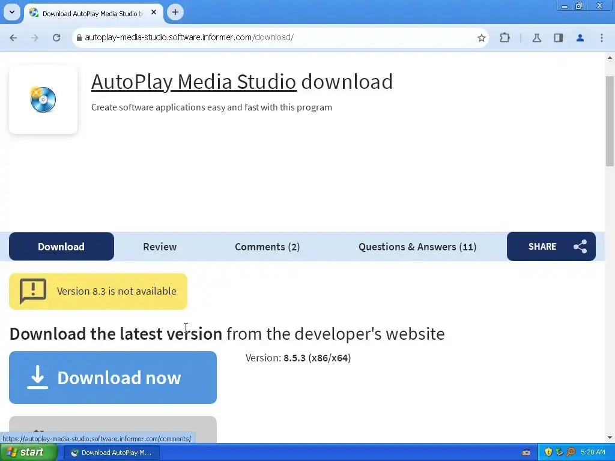
Task: Click 'Create software applications easy and fast' text
Action: pos(211,107)
